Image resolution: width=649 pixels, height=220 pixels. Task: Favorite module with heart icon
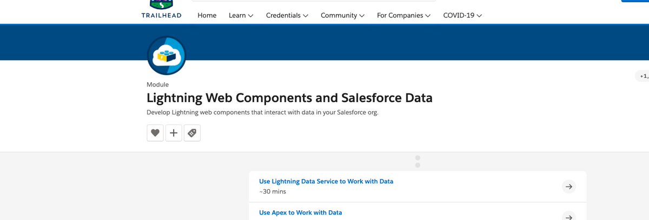click(155, 133)
